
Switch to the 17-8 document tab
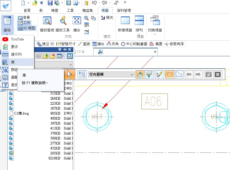coord(80,52)
